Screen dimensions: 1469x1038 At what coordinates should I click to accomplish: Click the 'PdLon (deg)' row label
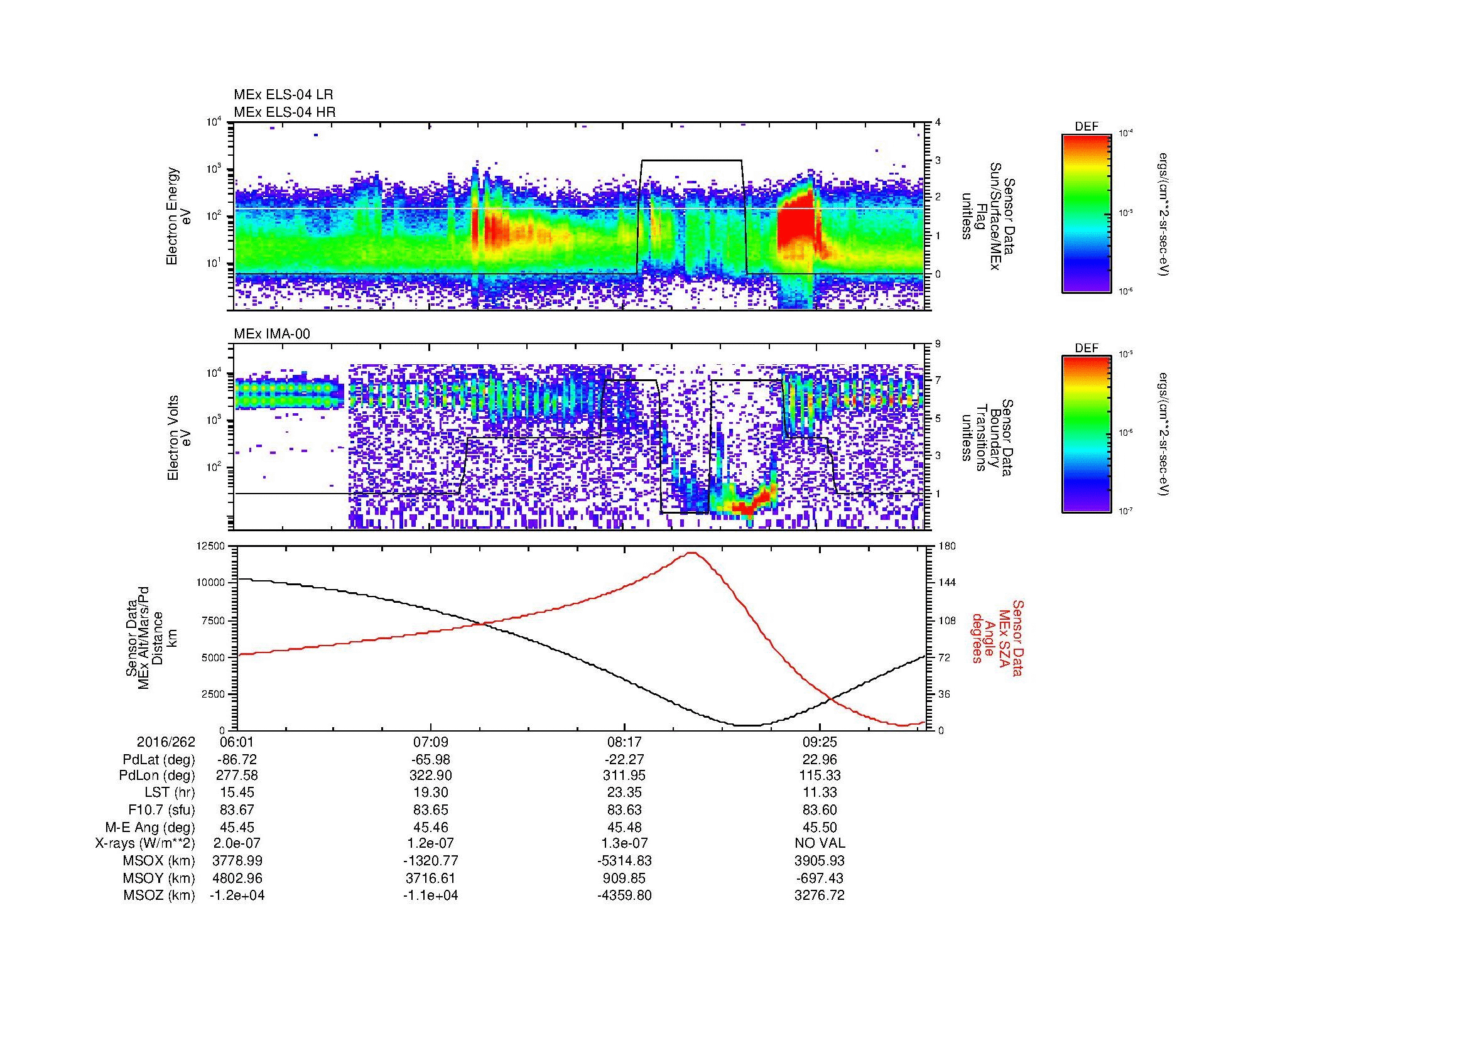158,776
